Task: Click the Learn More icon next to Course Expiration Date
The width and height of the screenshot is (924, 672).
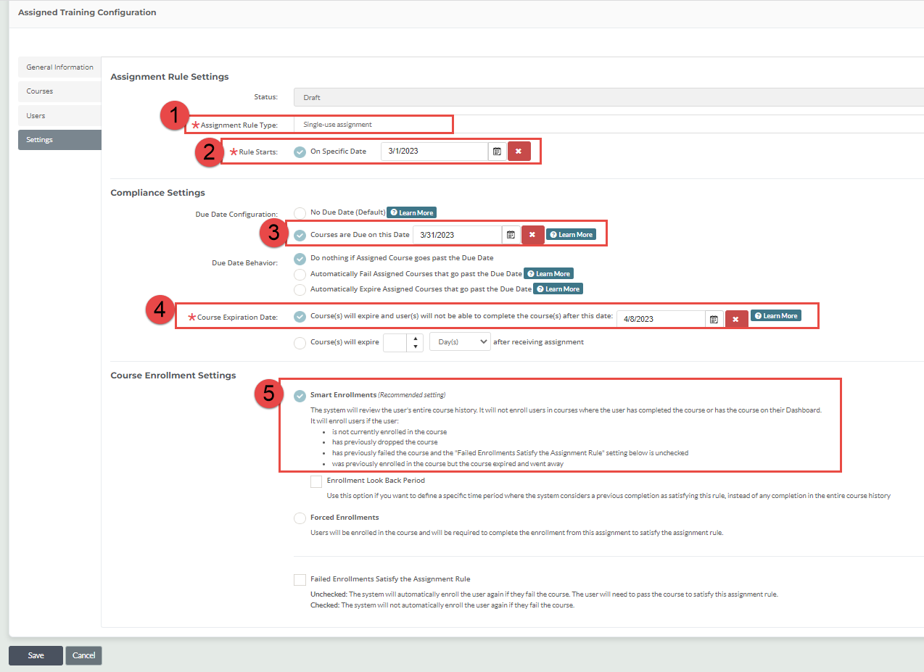Action: [x=776, y=315]
